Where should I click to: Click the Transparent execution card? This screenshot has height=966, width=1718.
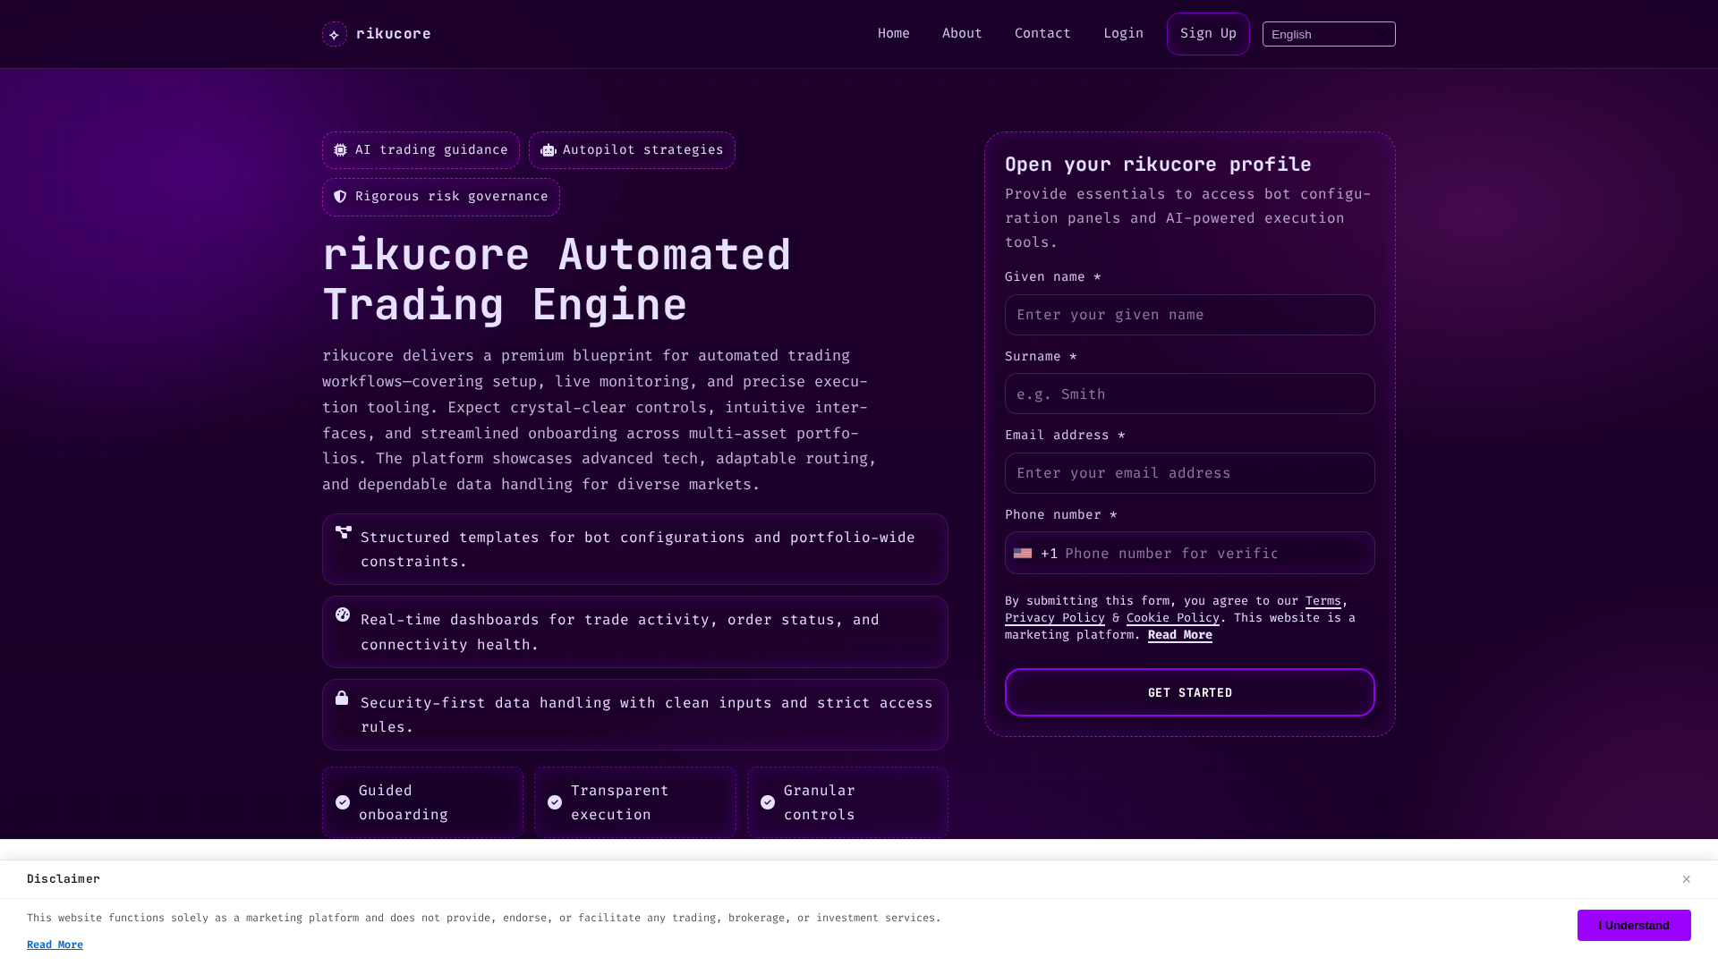pos(635,802)
